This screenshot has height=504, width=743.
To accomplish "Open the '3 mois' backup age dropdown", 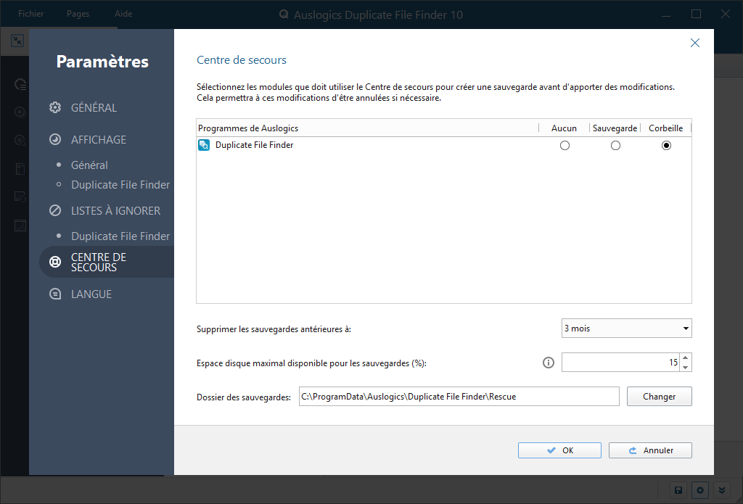I will click(626, 329).
